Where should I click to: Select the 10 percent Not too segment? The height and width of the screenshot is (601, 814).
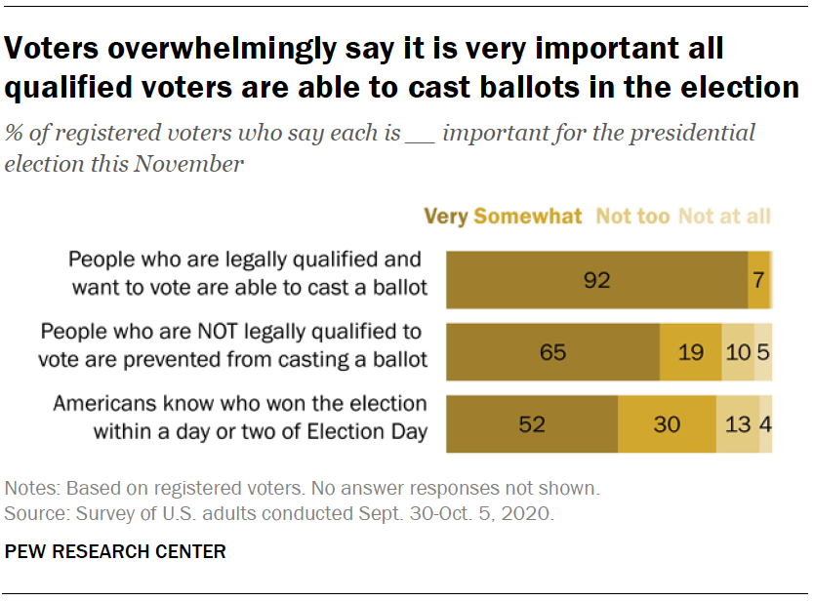(738, 352)
